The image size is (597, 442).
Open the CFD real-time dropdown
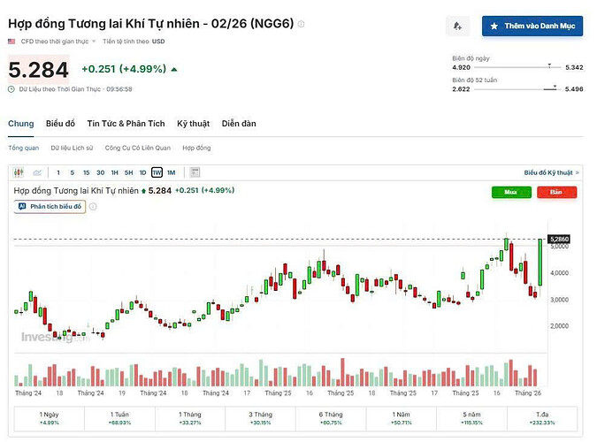93,42
